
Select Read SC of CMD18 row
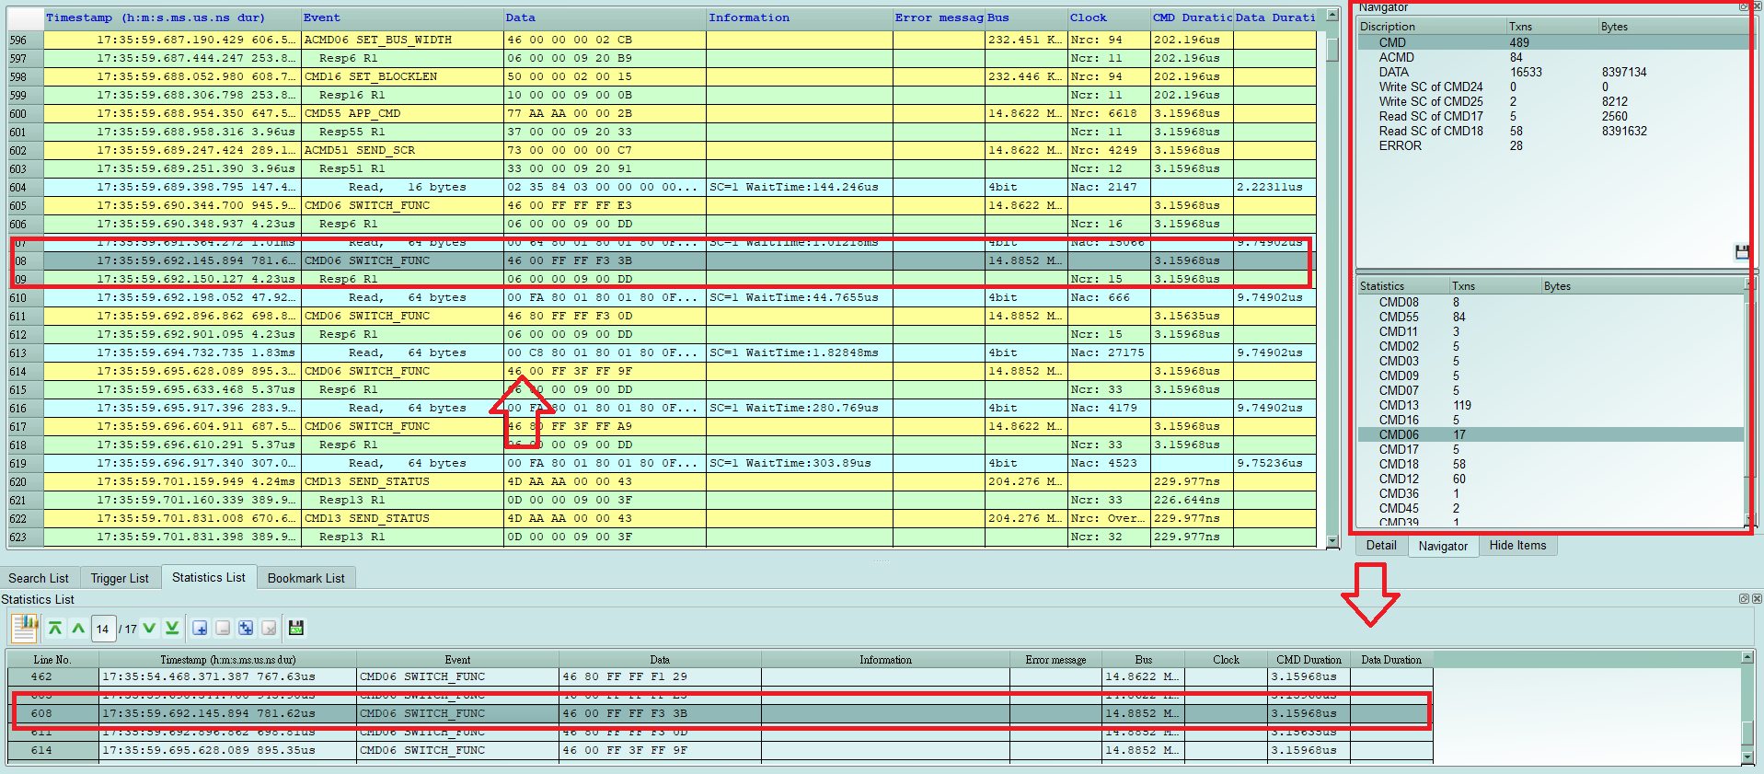click(1553, 131)
